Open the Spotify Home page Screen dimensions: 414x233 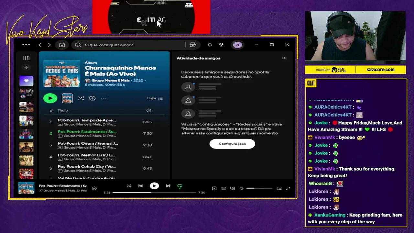[x=62, y=45]
